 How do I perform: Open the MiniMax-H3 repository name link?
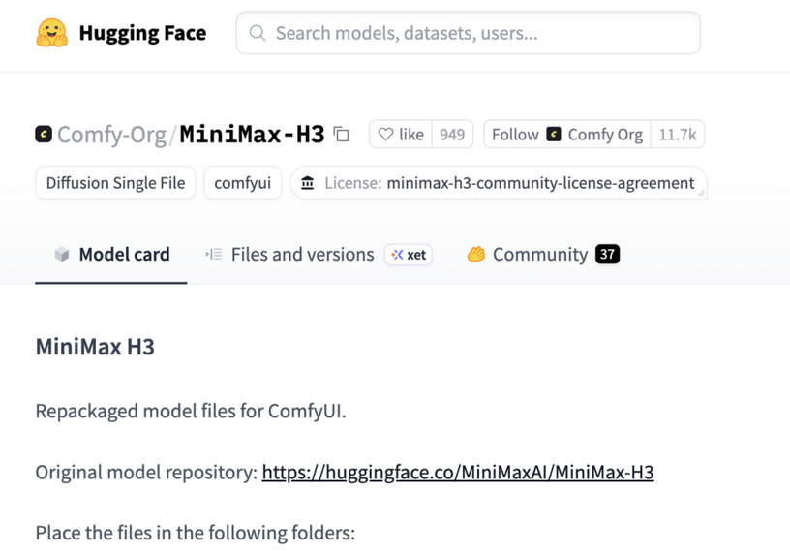[252, 134]
